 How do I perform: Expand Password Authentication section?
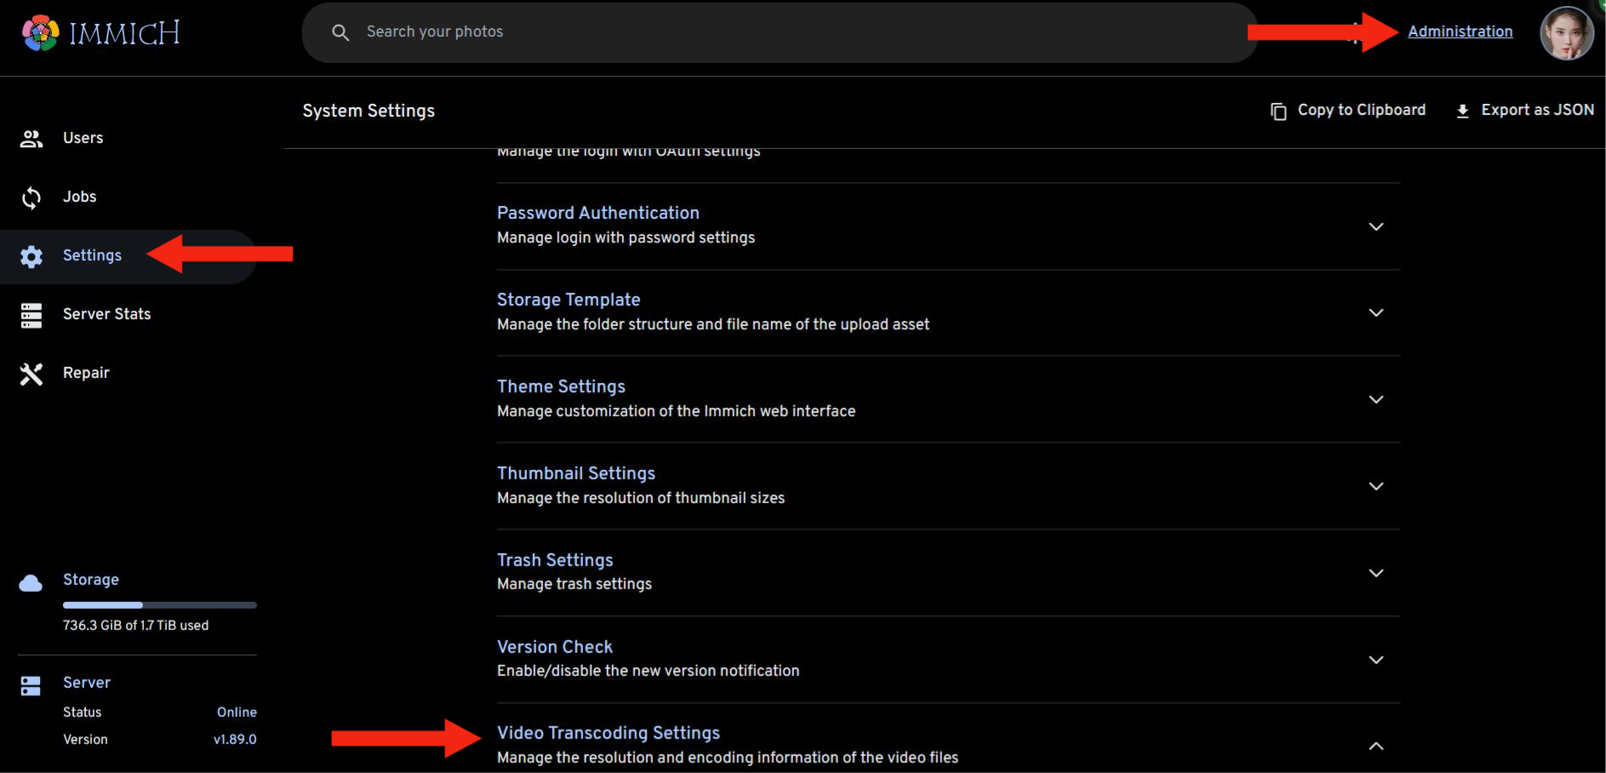point(1375,226)
